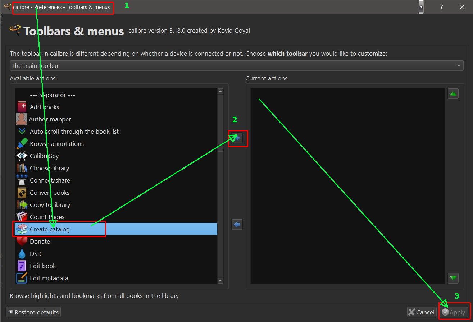
Task: Pick the Edit book icon
Action: 22,266
